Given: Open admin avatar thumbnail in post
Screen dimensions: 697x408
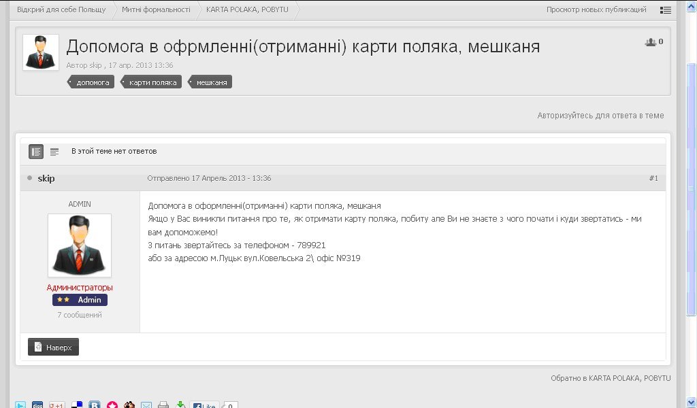Looking at the screenshot, I should 80,245.
